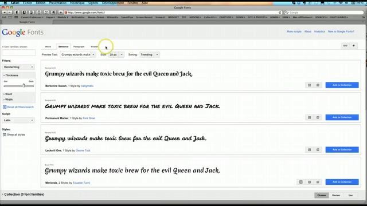Image resolution: width=367 pixels, height=206 pixels.
Task: Click the Pop-out icon for Permanent Marker
Action: coord(318,117)
